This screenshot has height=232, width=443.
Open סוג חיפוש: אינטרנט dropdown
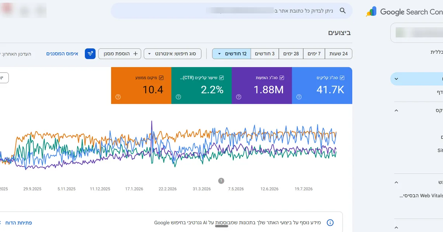point(172,54)
